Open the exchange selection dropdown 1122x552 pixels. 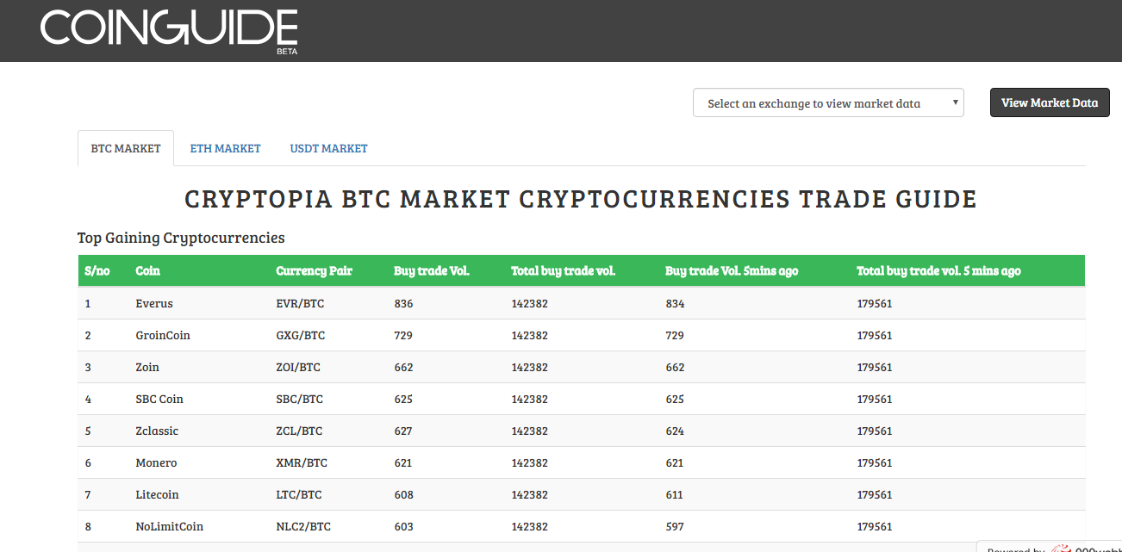(x=828, y=102)
